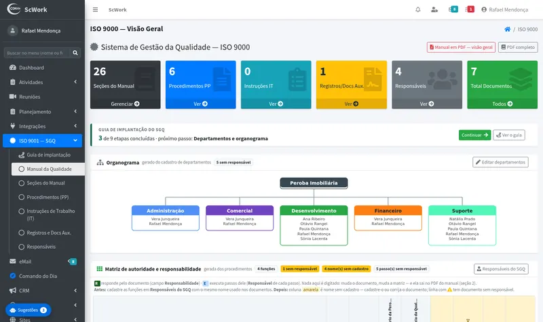Click the Ver o guia button
The image size is (543, 322).
pos(508,135)
